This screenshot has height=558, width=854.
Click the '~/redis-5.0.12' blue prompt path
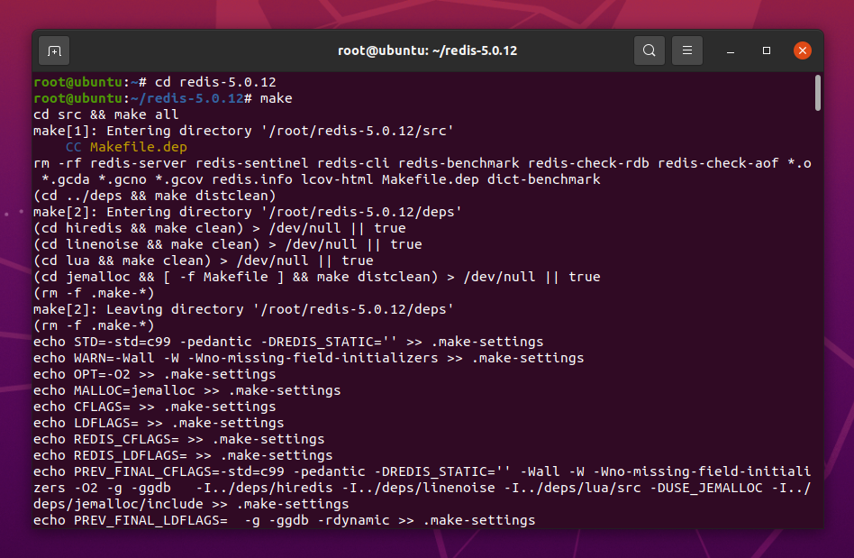pos(186,98)
